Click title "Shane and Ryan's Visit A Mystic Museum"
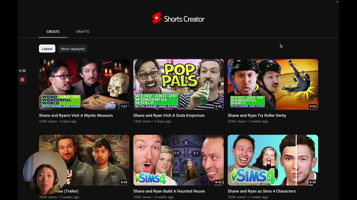 coord(76,116)
